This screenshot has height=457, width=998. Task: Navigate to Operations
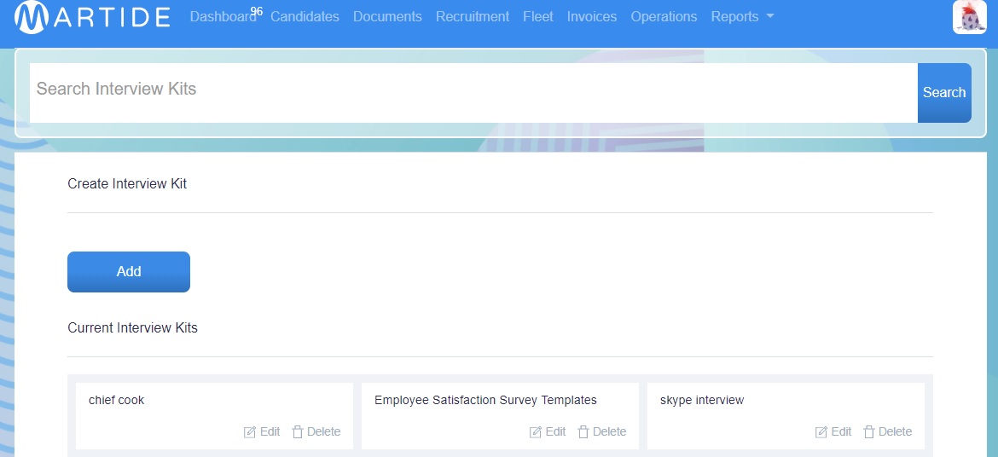coord(664,17)
